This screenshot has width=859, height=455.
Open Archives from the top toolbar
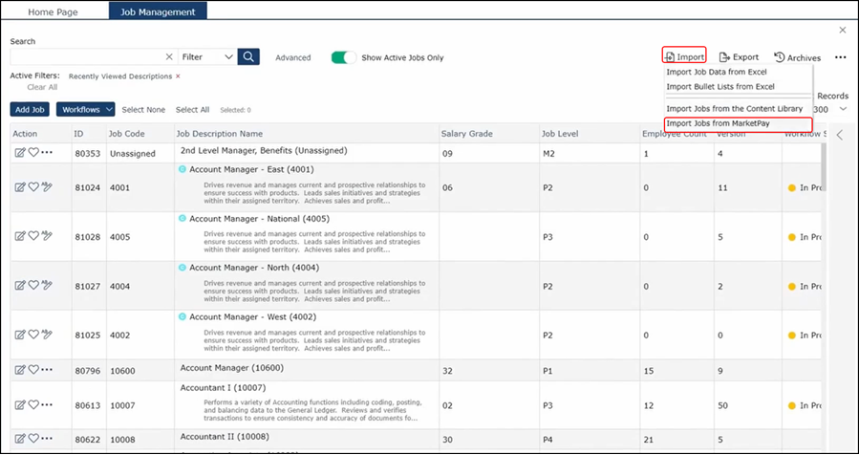(x=796, y=57)
